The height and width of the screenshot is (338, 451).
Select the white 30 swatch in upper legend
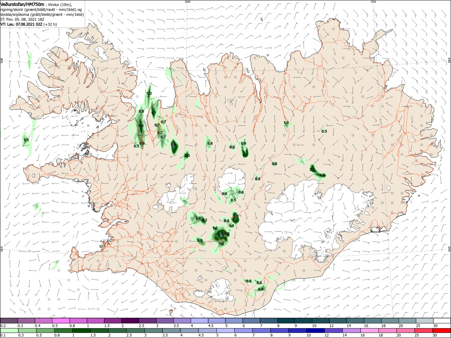pos(442,321)
